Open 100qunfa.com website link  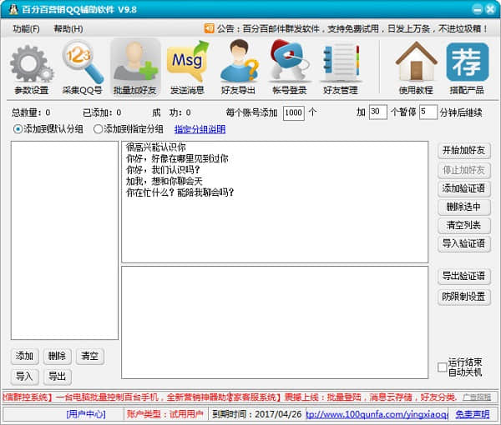(x=377, y=414)
